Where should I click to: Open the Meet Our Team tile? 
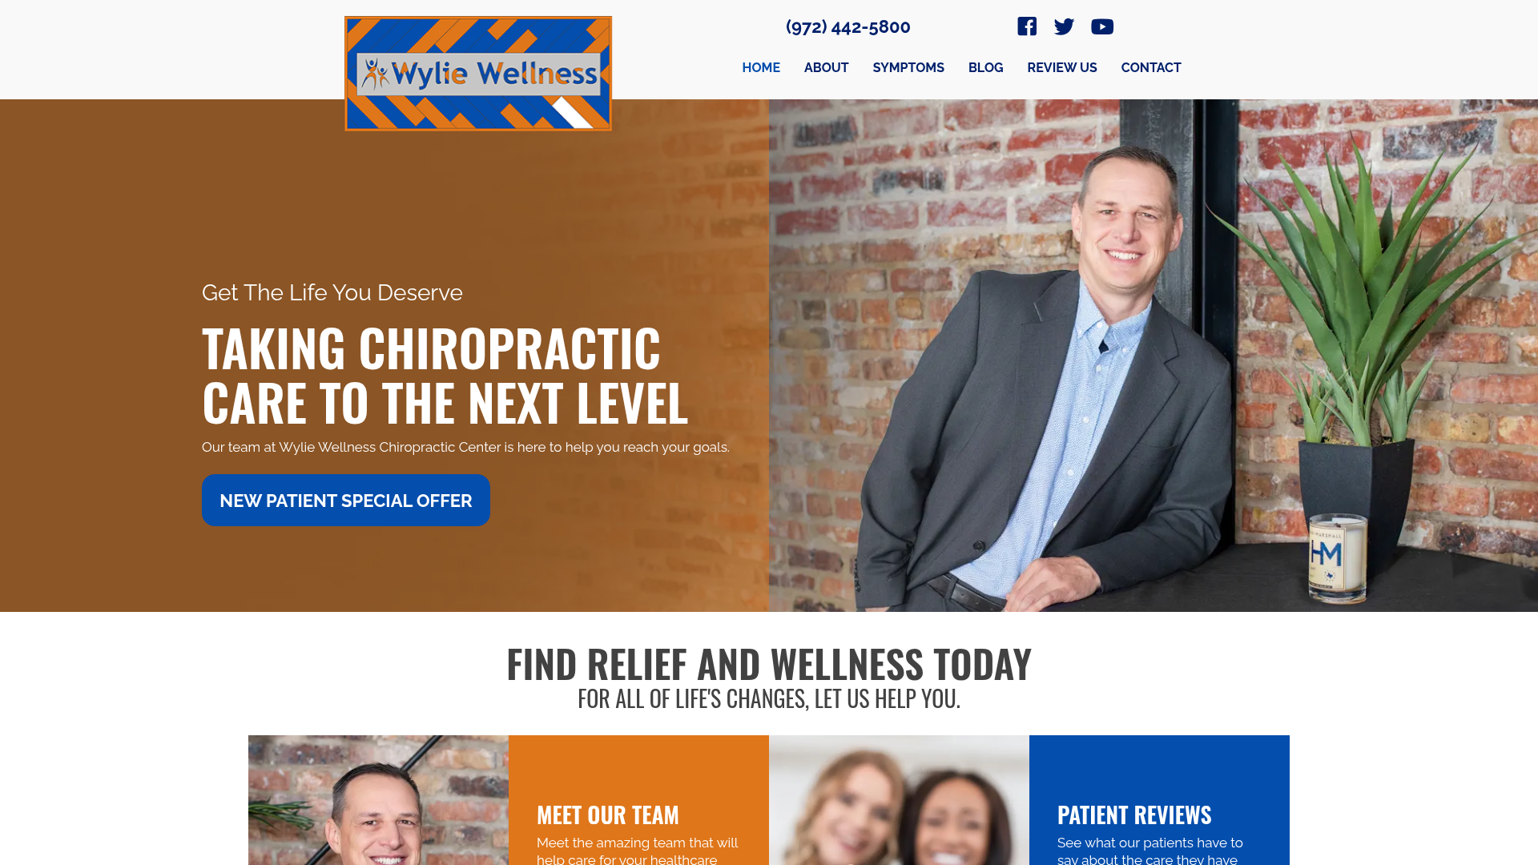pyautogui.click(x=638, y=800)
